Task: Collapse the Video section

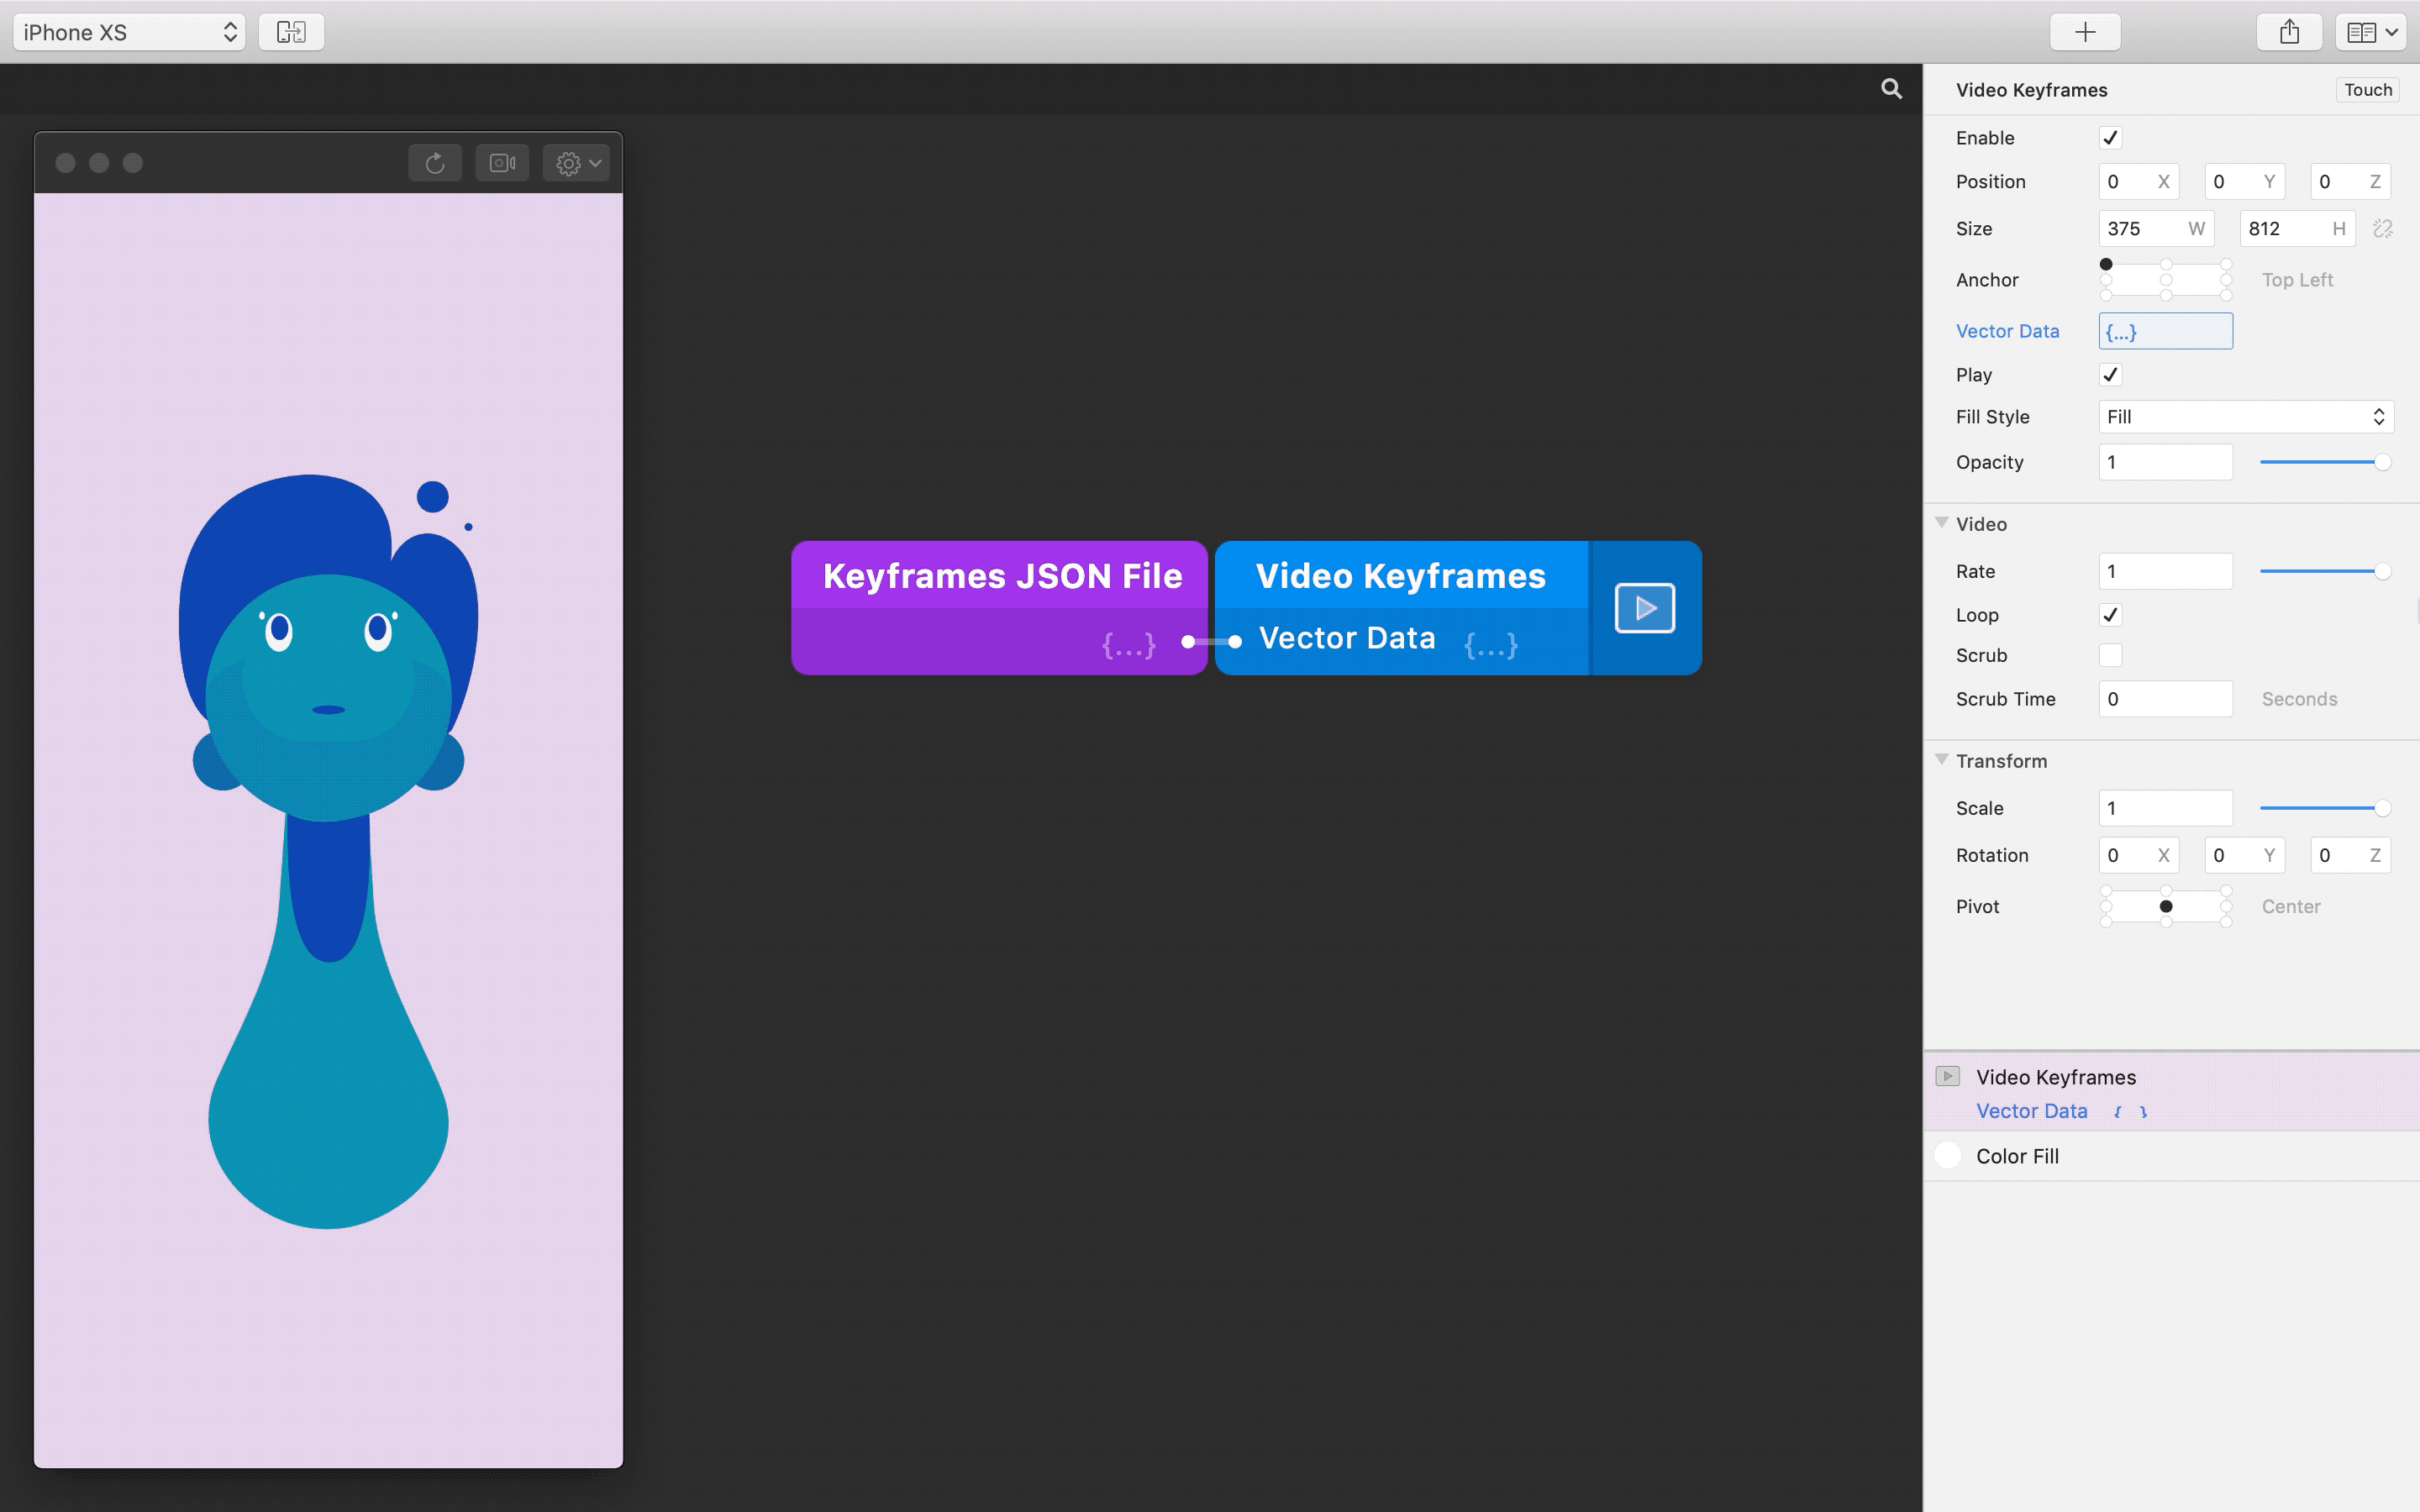Action: tap(1941, 523)
